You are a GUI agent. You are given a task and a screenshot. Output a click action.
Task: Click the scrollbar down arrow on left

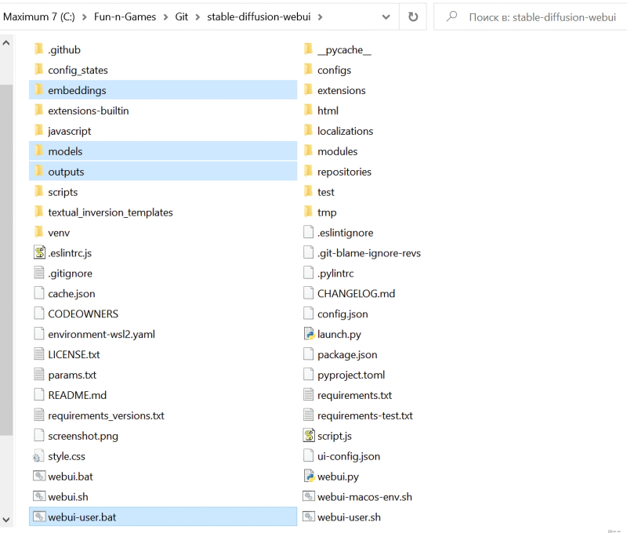click(6, 519)
